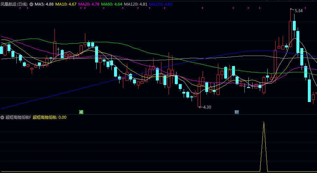The width and height of the screenshot is (317, 173).
Task: Click the magenta MA20: 4.78 label
Action: click(89, 4)
